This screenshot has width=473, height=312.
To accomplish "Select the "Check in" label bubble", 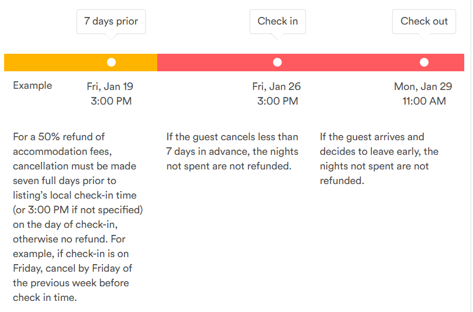I will point(278,22).
